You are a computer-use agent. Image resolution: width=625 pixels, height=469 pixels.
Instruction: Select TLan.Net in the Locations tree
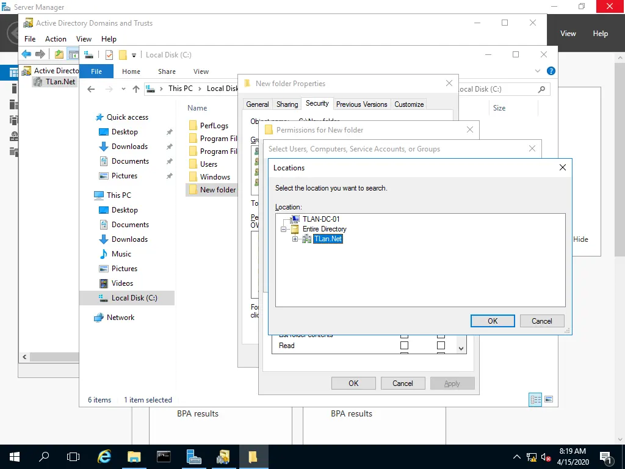click(x=328, y=239)
